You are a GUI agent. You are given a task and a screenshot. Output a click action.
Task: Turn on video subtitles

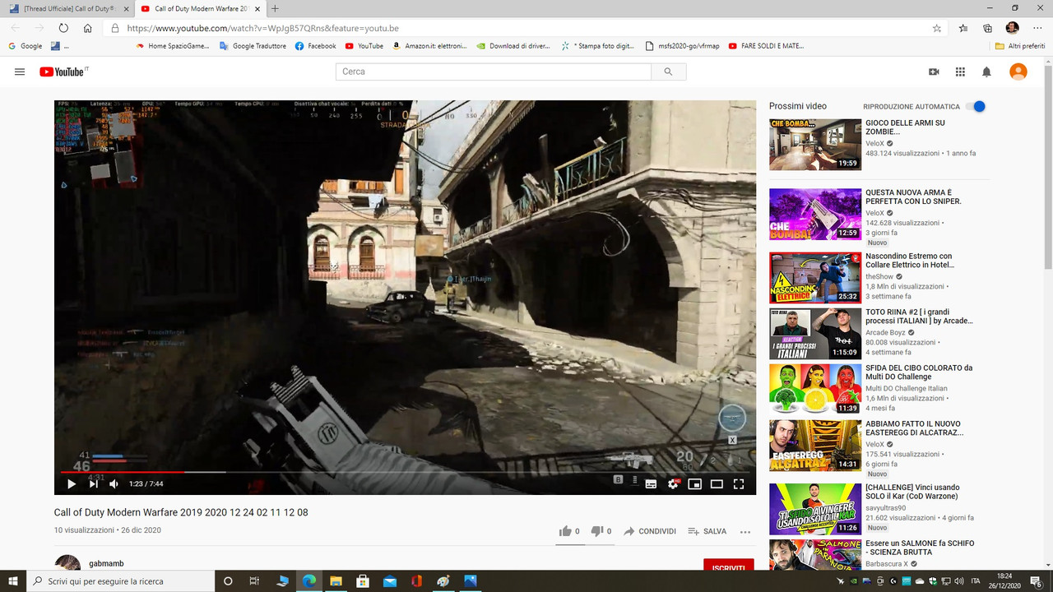651,483
